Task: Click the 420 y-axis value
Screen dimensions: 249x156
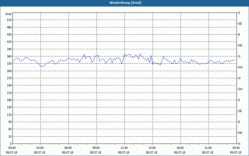Action: point(9,42)
